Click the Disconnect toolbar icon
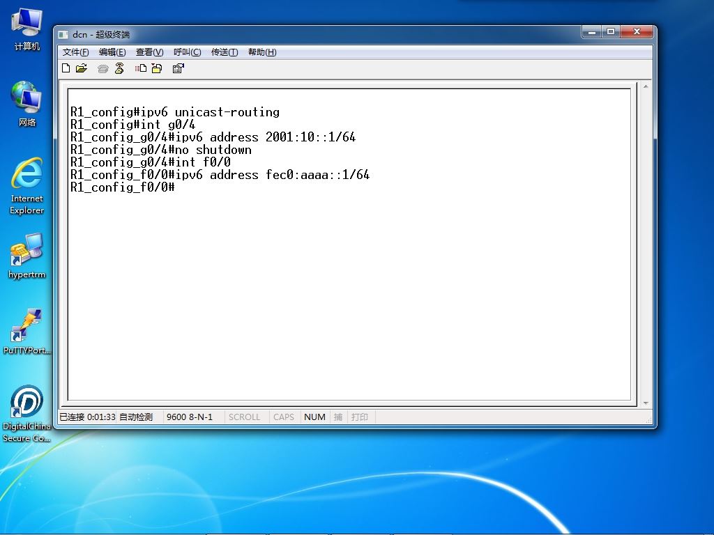Screen dimensions: 714x535 pyautogui.click(x=119, y=68)
